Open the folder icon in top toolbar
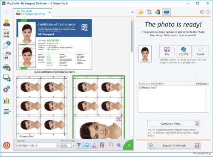The height and width of the screenshot is (157, 213). [141, 12]
